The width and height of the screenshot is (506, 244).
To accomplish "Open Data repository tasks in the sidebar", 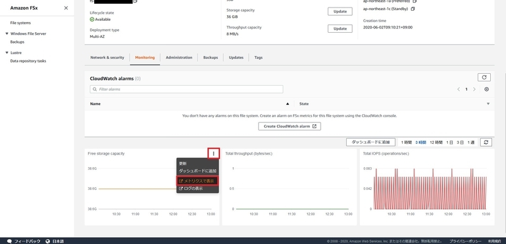I will 28,61.
